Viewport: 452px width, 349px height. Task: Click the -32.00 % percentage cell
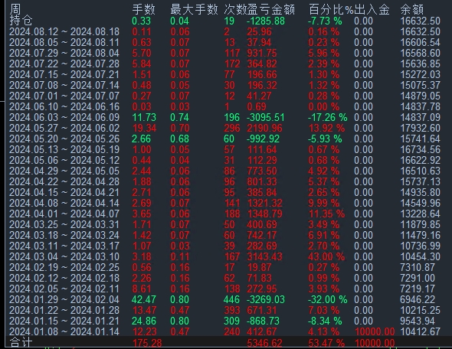(x=328, y=299)
